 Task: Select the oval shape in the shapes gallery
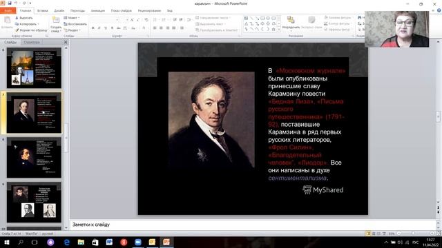click(268, 18)
